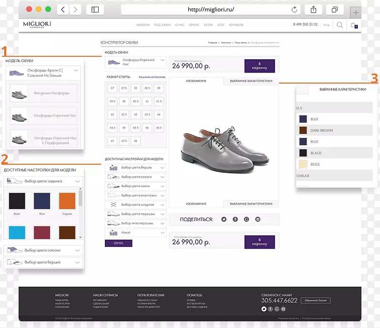
Task: Share via Instagram in the ПОДЕЛИТЬСЯ row
Action: [258, 219]
